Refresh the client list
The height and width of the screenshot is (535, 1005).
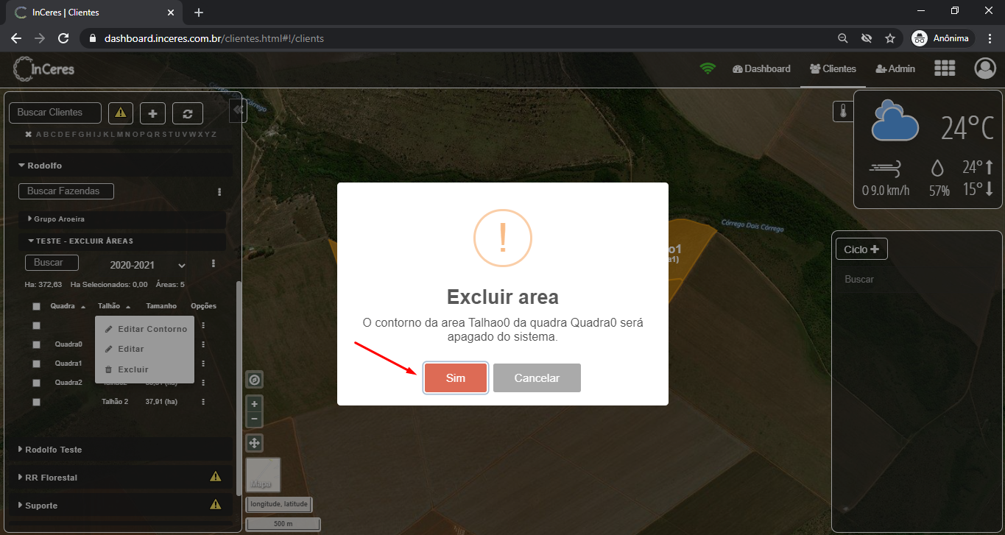pyautogui.click(x=188, y=113)
